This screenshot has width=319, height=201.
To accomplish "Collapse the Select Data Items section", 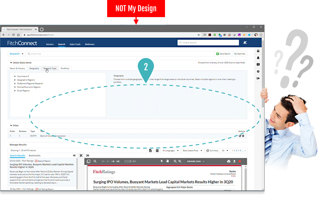I will coord(11,63).
